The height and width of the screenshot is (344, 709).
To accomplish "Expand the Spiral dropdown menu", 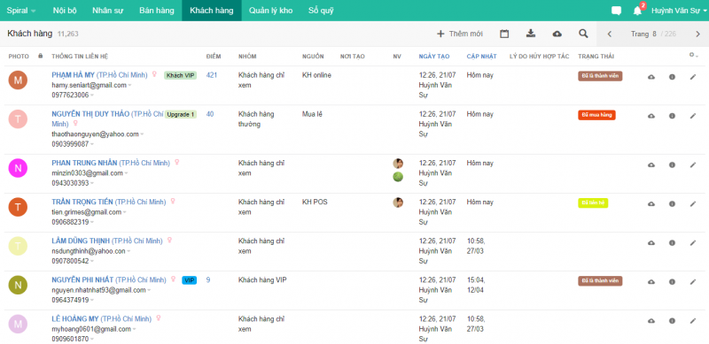I will tap(20, 11).
